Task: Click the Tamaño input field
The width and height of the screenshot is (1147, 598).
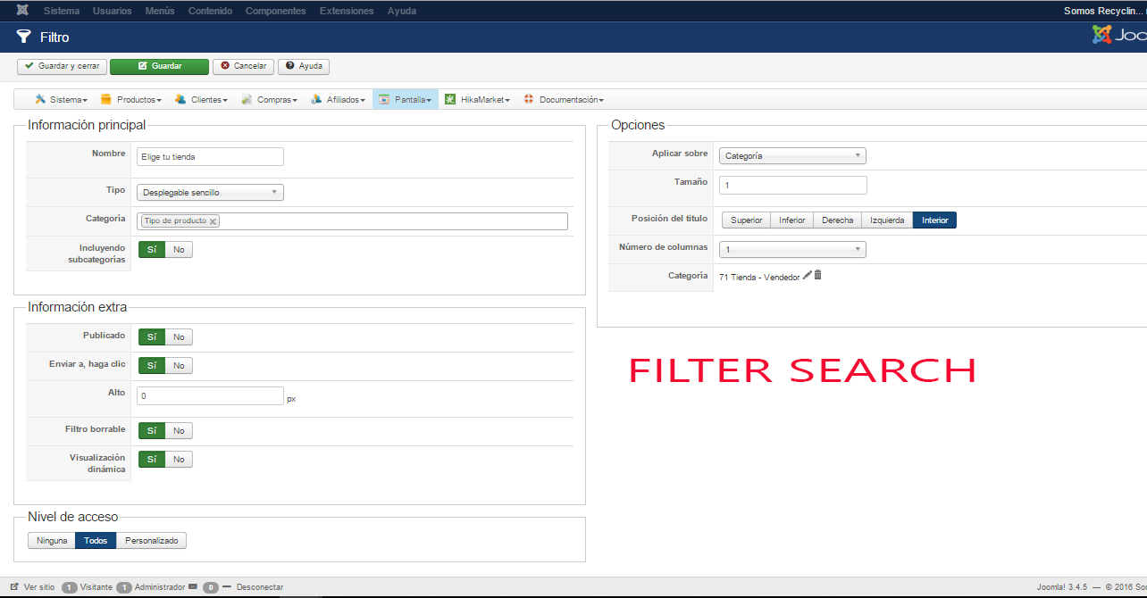Action: pyautogui.click(x=793, y=185)
